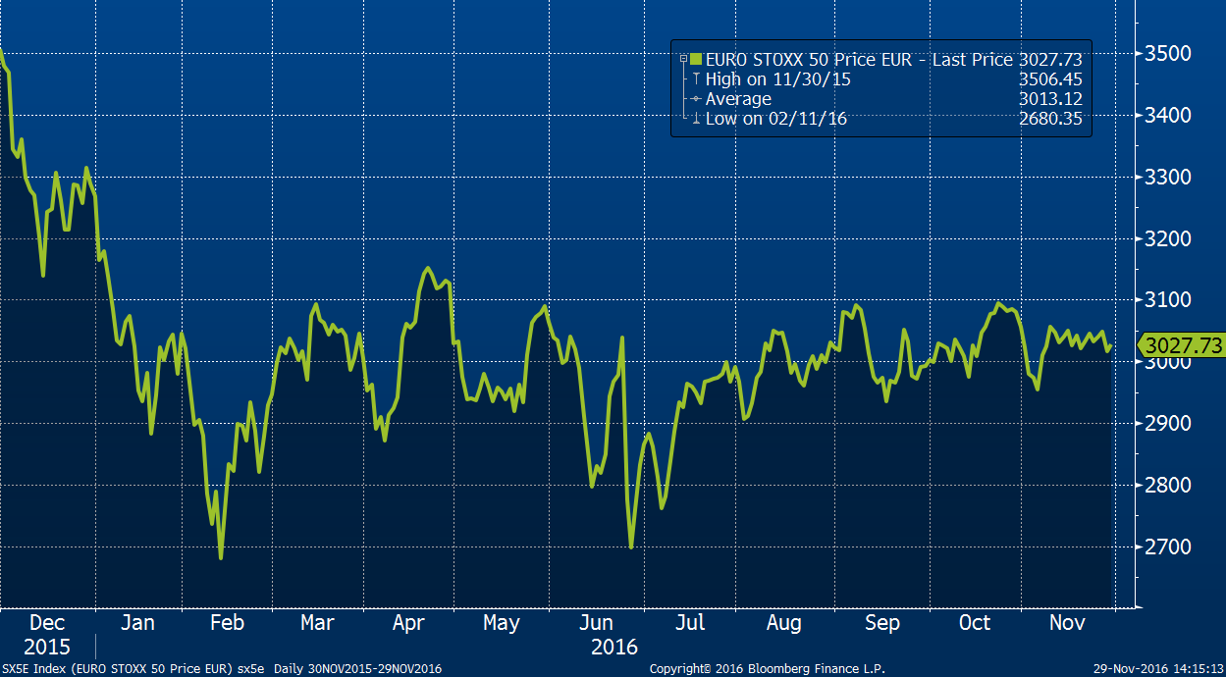Click the Mar month label on x-axis

tap(316, 623)
